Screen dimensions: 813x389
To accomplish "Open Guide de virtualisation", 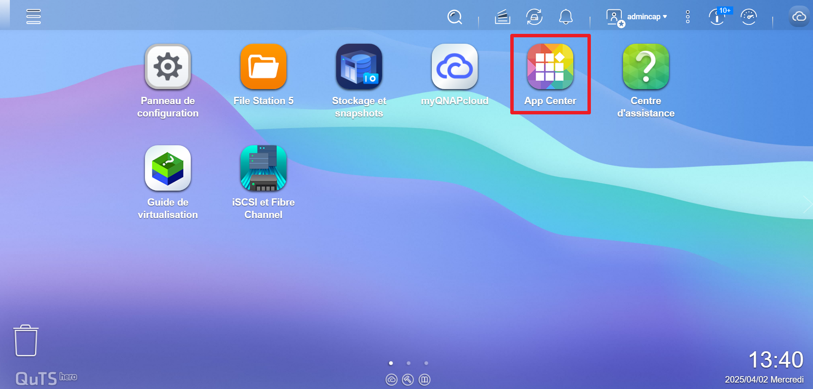I will pos(168,183).
